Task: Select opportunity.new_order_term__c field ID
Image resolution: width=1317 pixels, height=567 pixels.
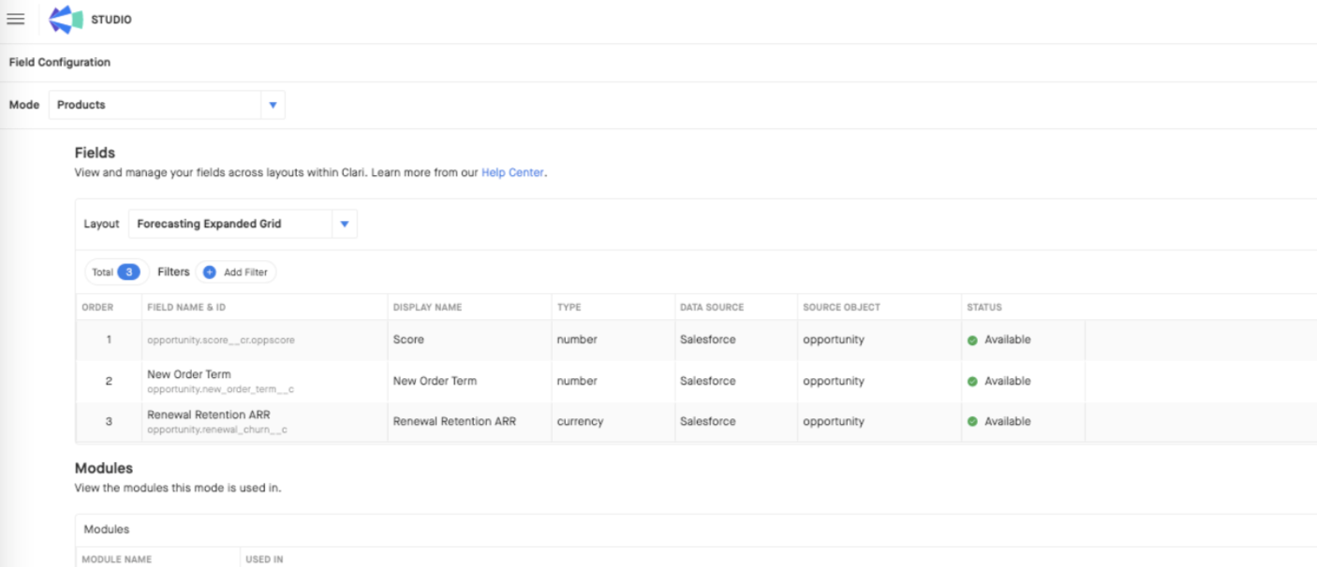Action: tap(220, 389)
